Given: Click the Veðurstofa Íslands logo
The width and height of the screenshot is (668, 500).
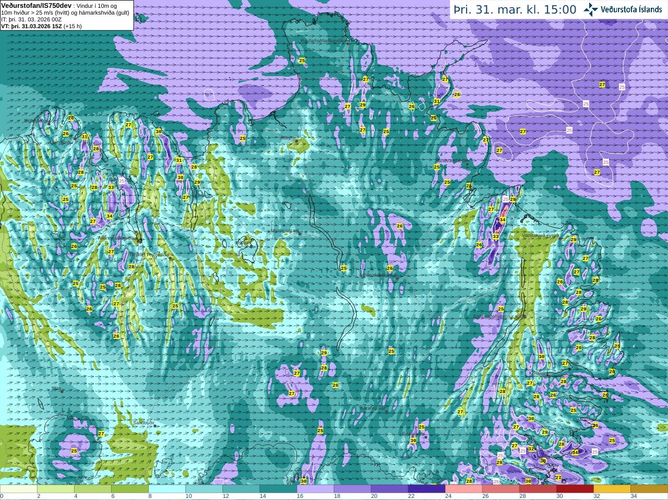Looking at the screenshot, I should (x=623, y=9).
